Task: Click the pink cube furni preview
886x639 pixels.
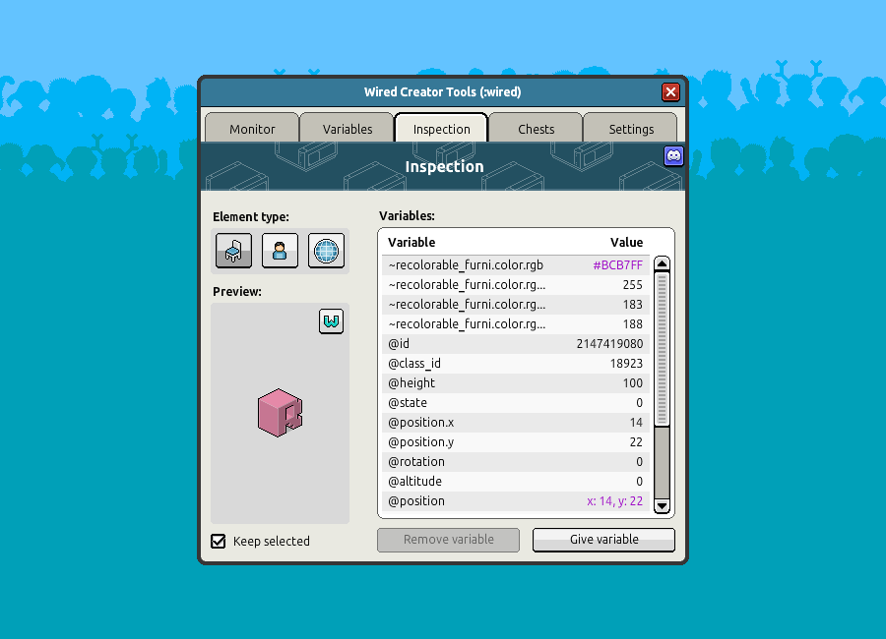Action: coord(281,413)
